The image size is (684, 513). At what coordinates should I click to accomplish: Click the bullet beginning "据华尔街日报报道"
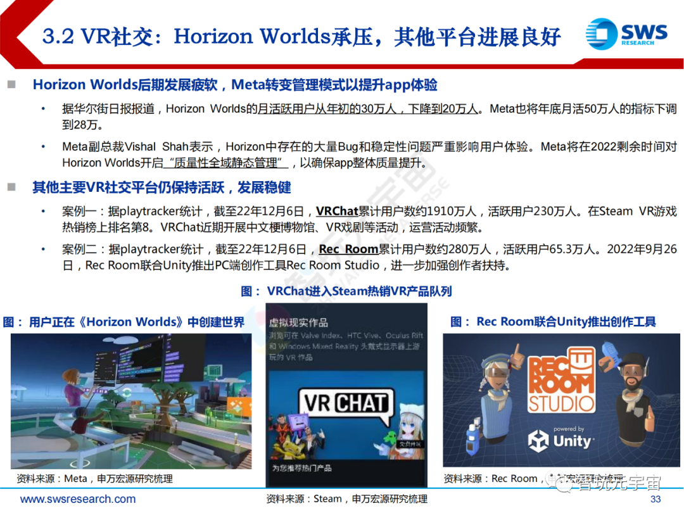tap(369, 117)
